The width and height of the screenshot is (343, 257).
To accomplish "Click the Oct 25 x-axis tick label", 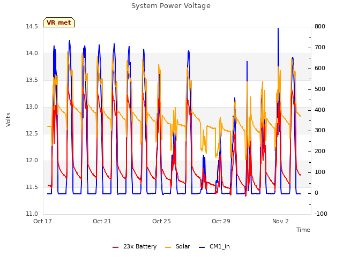I will click(161, 221).
